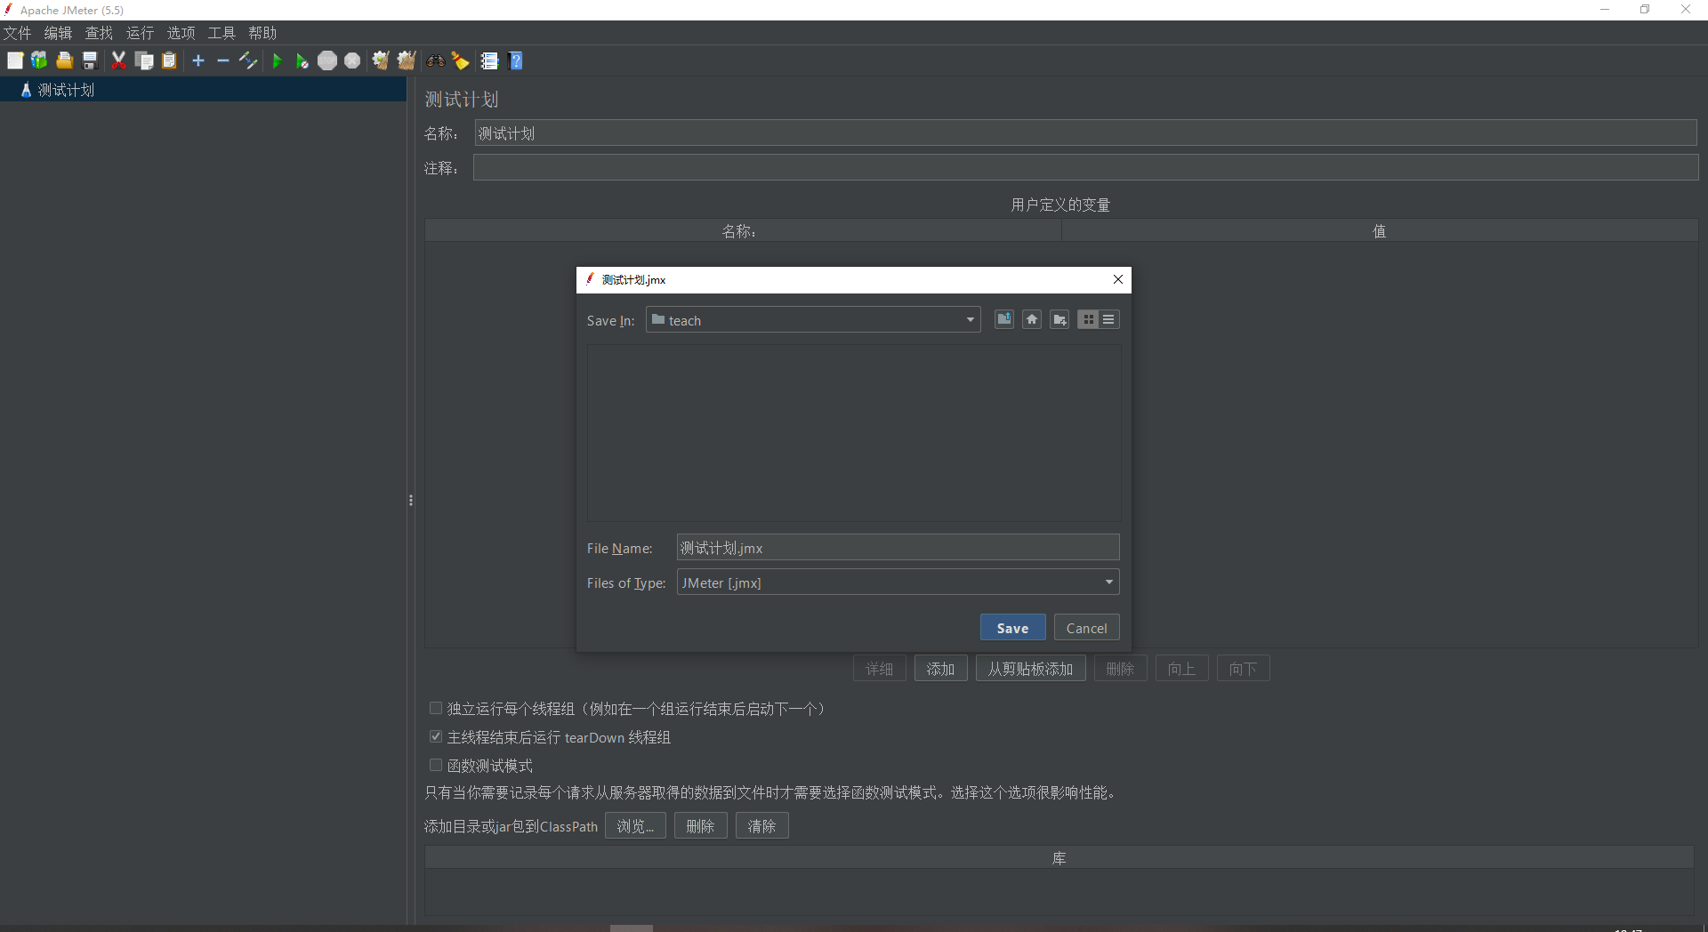Select 测试计划 node in the tree
The height and width of the screenshot is (932, 1708).
pos(66,90)
